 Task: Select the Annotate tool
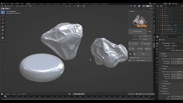(x=3, y=34)
